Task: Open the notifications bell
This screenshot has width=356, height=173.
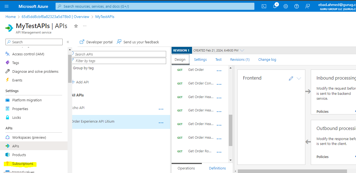Action: point(275,6)
